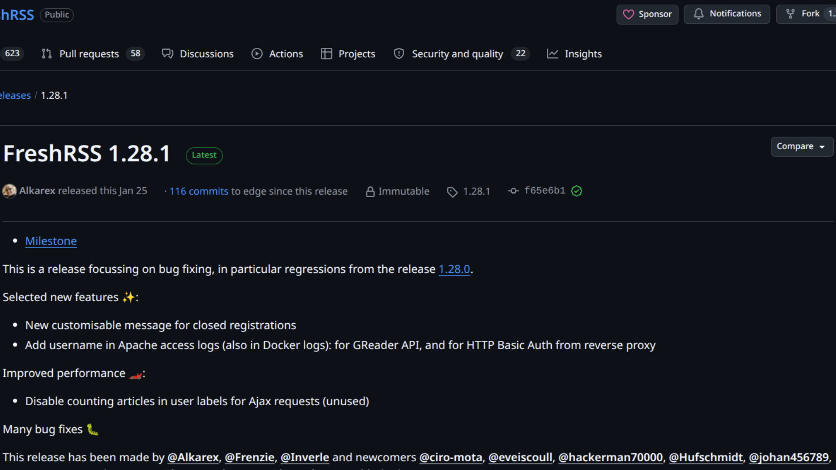Open the Pull requests tab

pos(93,54)
